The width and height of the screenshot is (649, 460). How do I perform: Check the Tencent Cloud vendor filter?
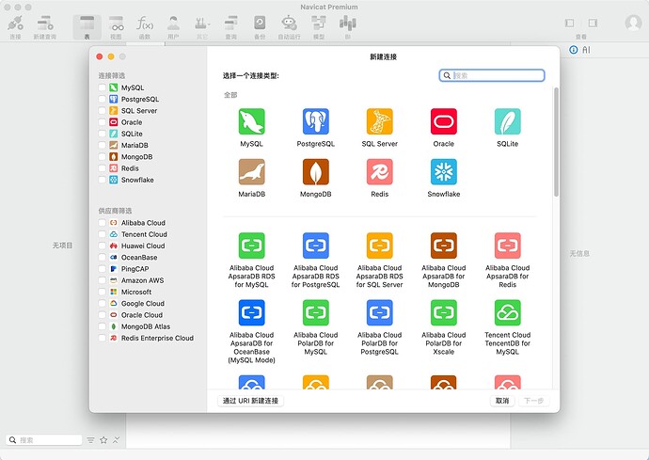[x=102, y=234]
